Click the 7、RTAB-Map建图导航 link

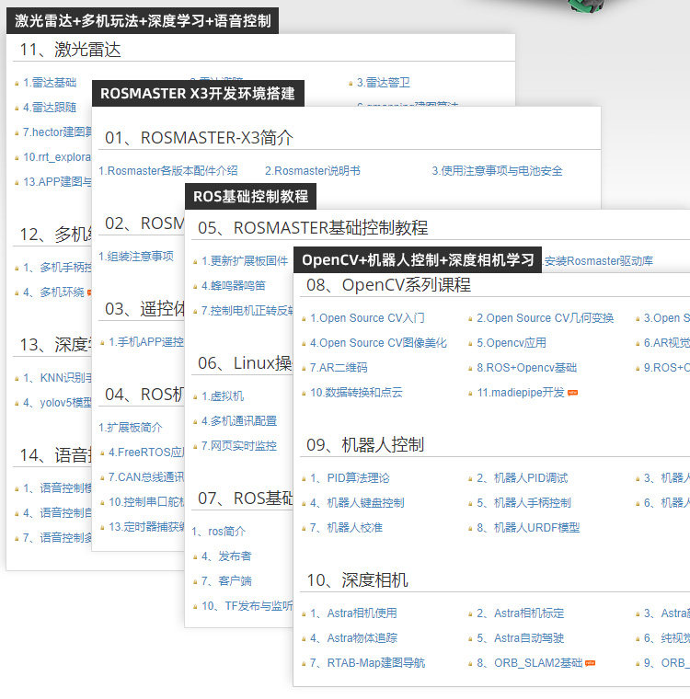[367, 663]
